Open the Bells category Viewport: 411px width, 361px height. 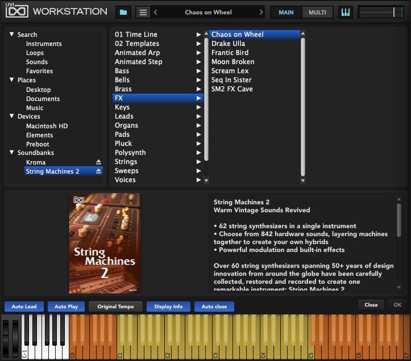[x=157, y=80]
